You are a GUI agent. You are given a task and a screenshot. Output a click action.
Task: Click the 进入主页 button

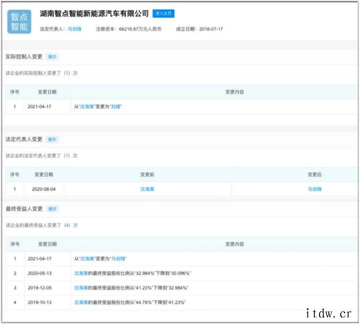click(x=163, y=14)
